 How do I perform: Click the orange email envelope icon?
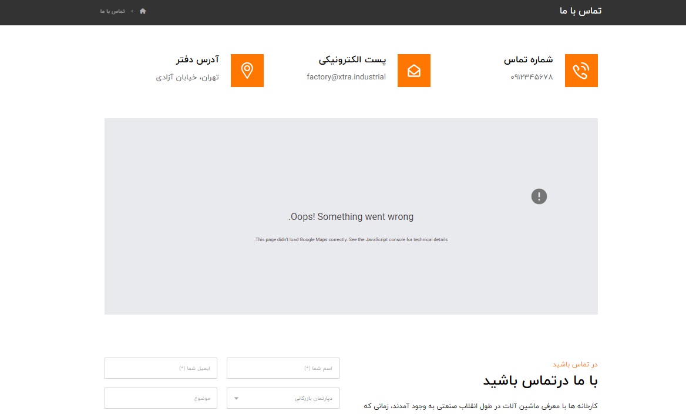414,71
